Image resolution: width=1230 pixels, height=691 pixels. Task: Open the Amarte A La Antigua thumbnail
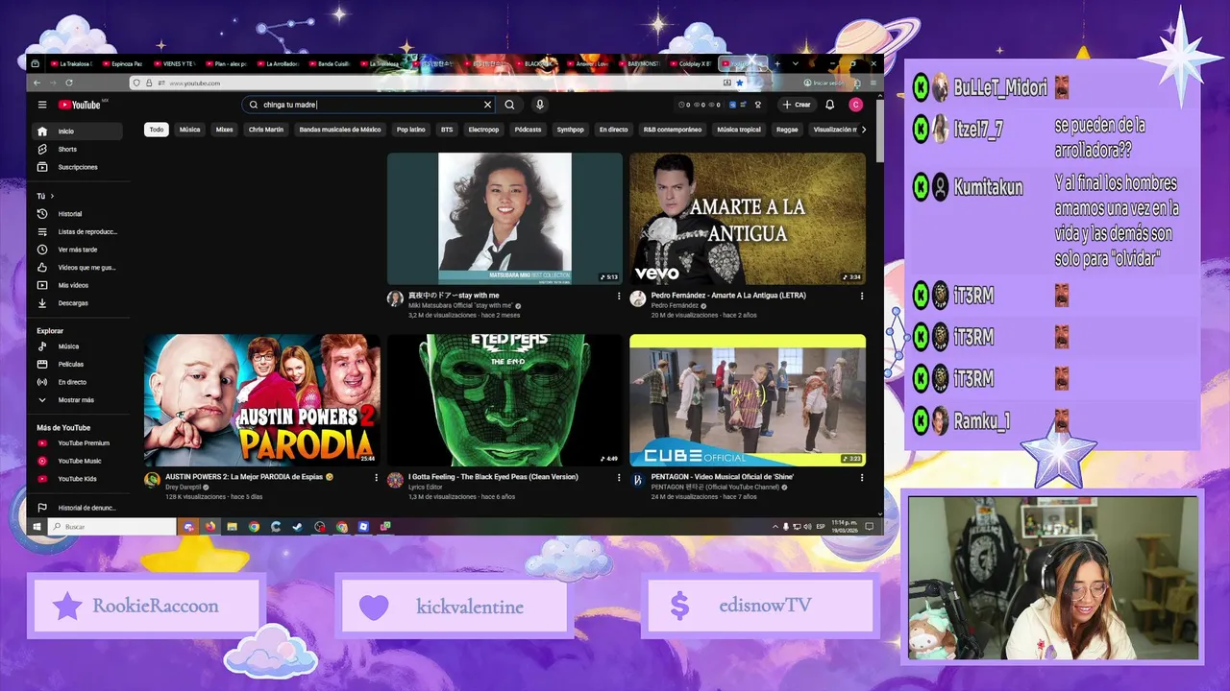pos(748,219)
